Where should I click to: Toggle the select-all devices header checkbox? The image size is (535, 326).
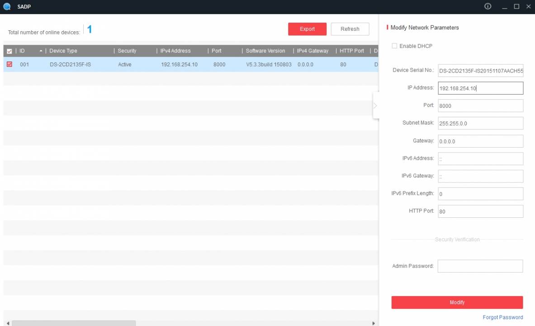point(9,51)
